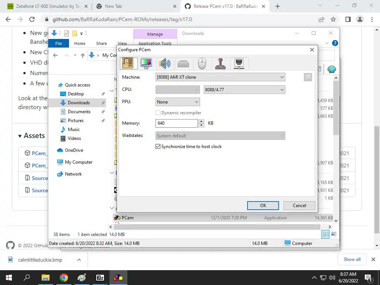Click Show all downloads button
The width and height of the screenshot is (380, 285).
(x=352, y=259)
